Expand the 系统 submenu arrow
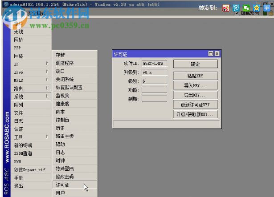274x197 pixels. (47, 96)
